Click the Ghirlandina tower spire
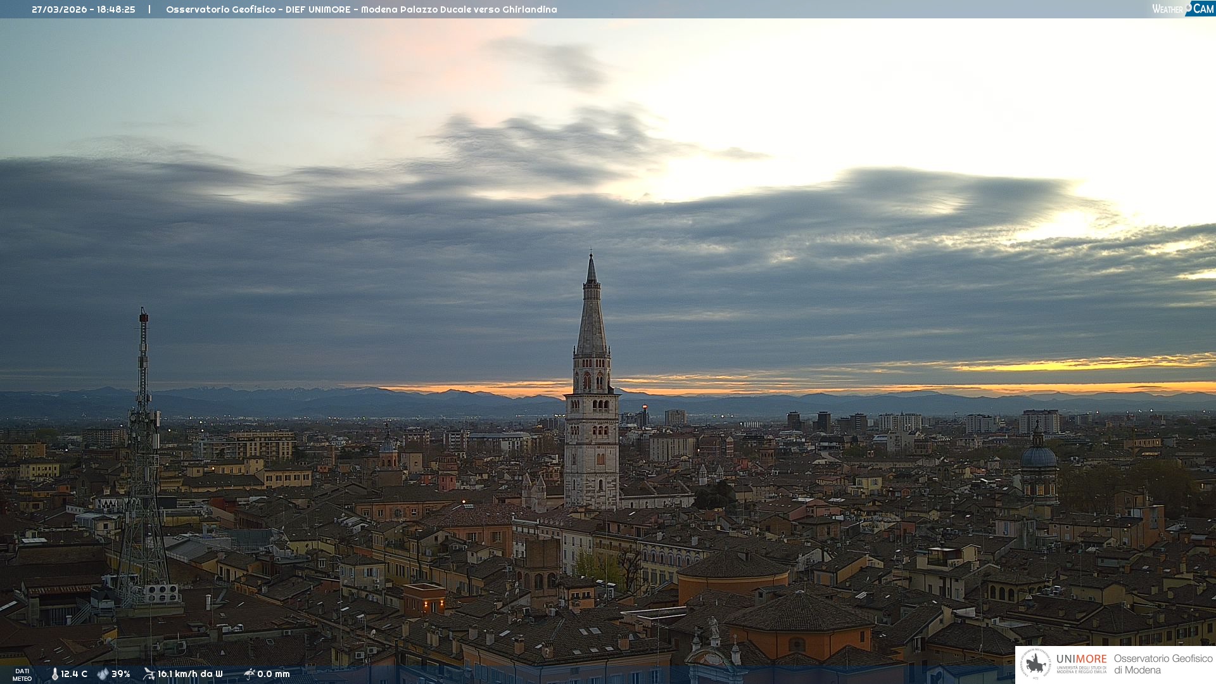 [592, 317]
